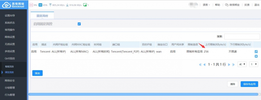Sort by 下行限制(KByte/s) column header
This screenshot has width=261, height=100.
(x=240, y=45)
